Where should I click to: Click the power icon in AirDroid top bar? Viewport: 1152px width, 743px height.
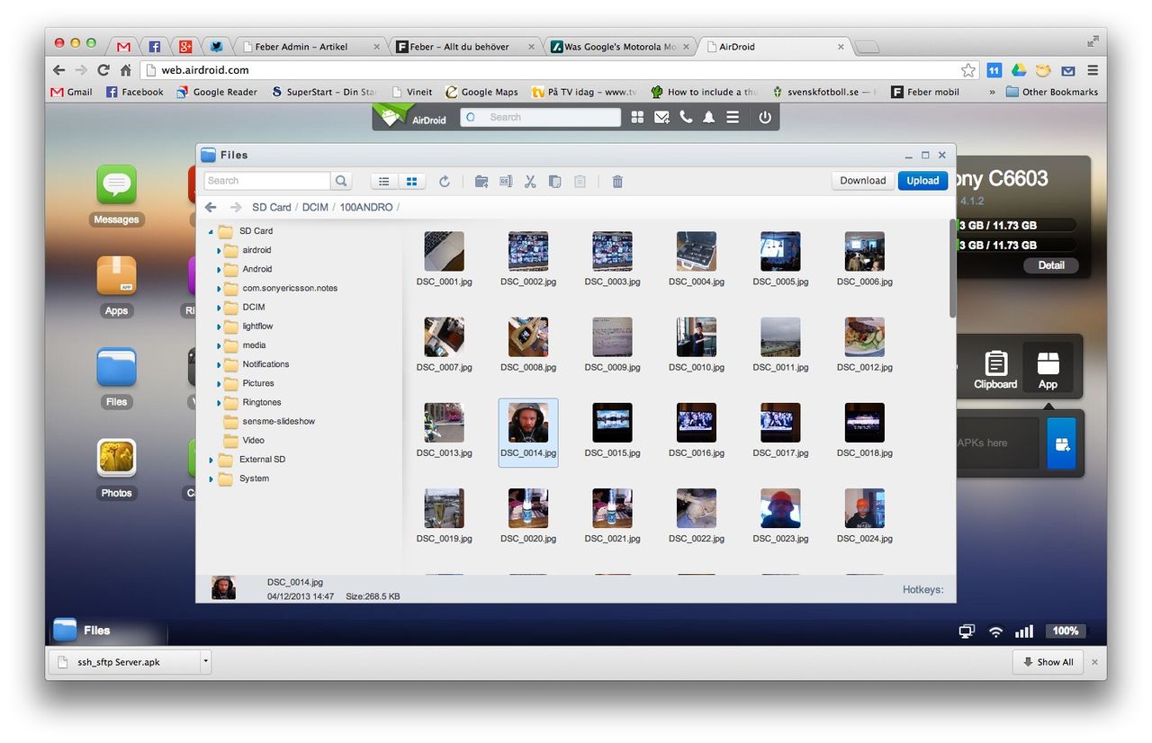pyautogui.click(x=764, y=117)
